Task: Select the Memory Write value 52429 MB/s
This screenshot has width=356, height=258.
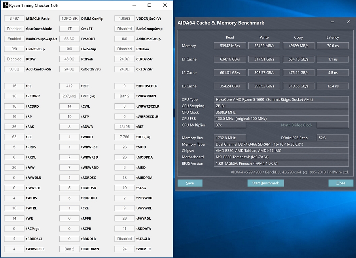Action: point(264,46)
